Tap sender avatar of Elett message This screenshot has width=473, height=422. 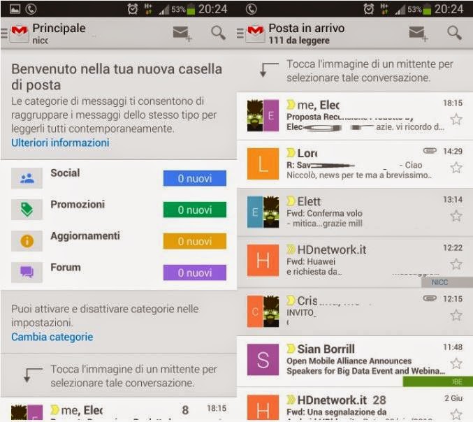(263, 212)
